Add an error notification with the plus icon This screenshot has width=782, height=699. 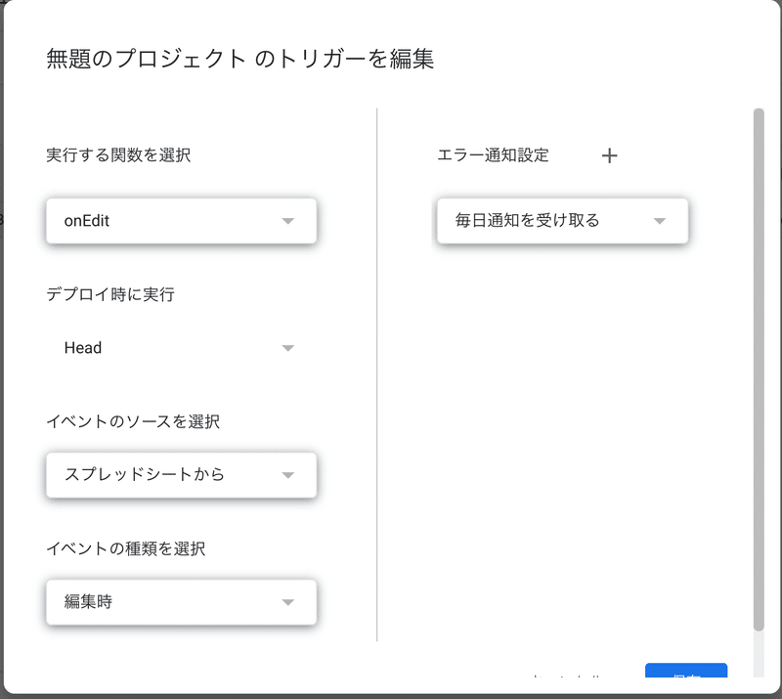[x=609, y=155]
